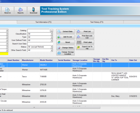Open the Reserve toolbar icon
140x113 pixels.
[8, 11]
